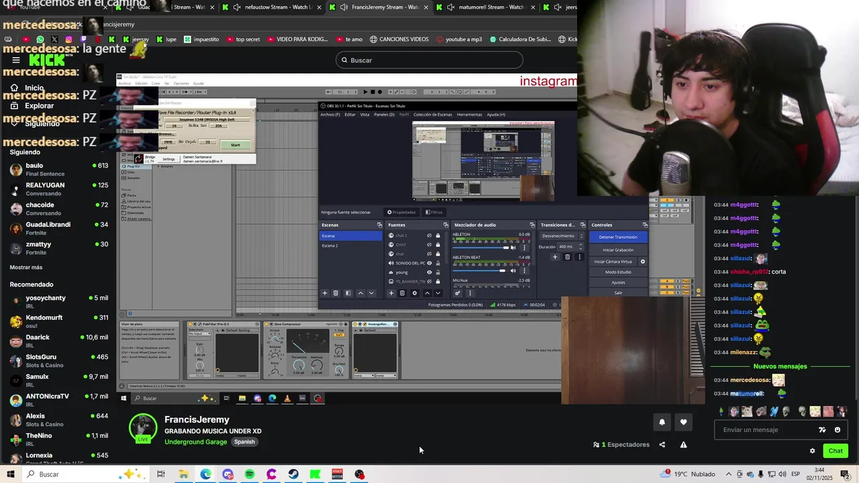
Task: Open Microsoft Edge from Windows taskbar
Action: [x=205, y=474]
